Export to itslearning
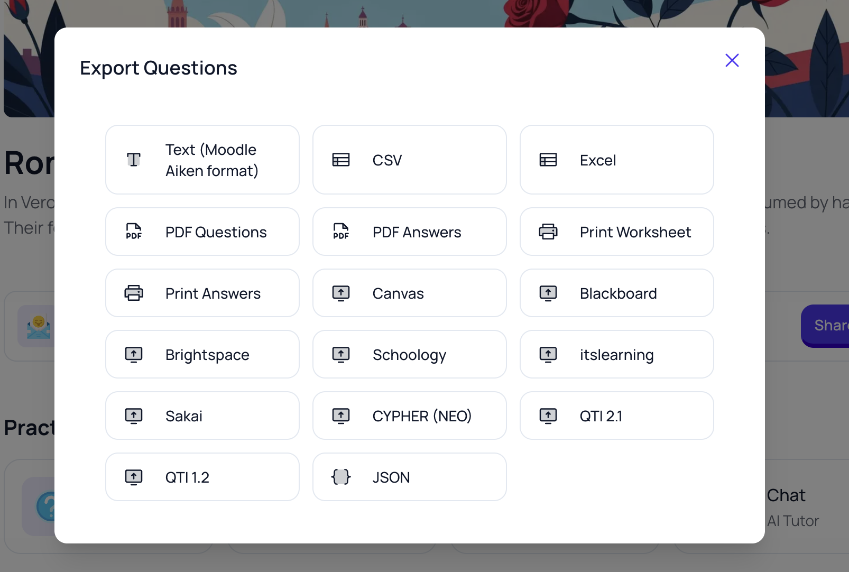Image resolution: width=849 pixels, height=572 pixels. pyautogui.click(x=617, y=354)
